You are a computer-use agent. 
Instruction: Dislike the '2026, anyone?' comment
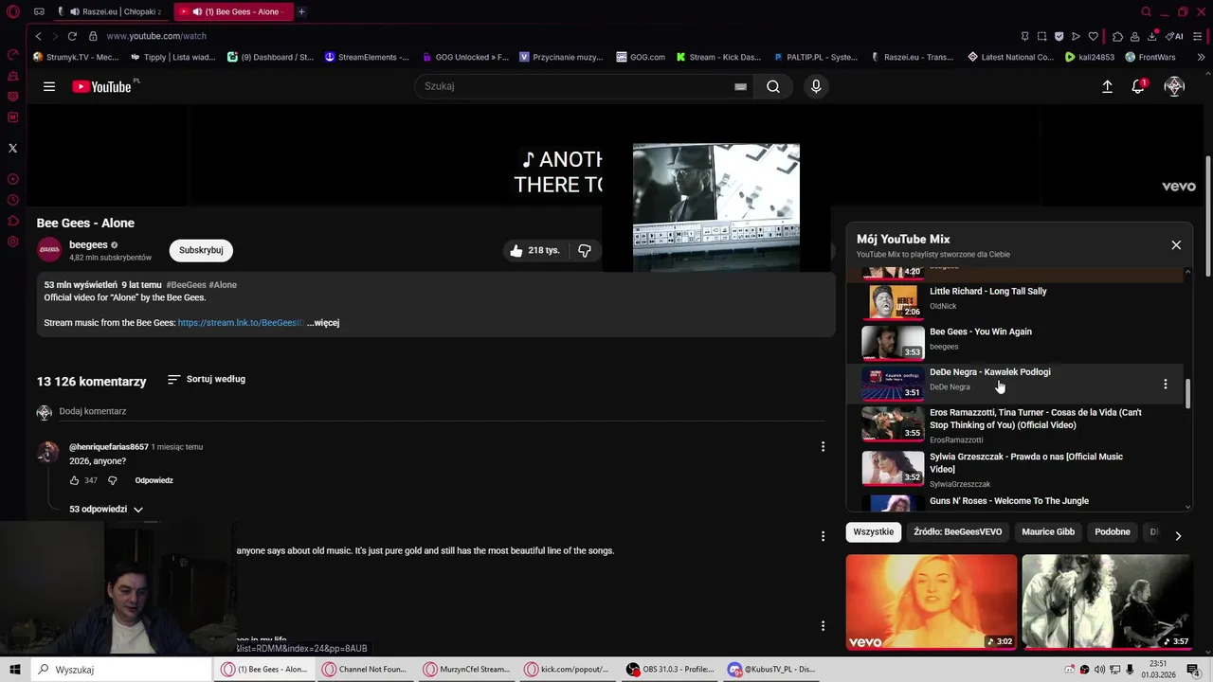tap(112, 480)
